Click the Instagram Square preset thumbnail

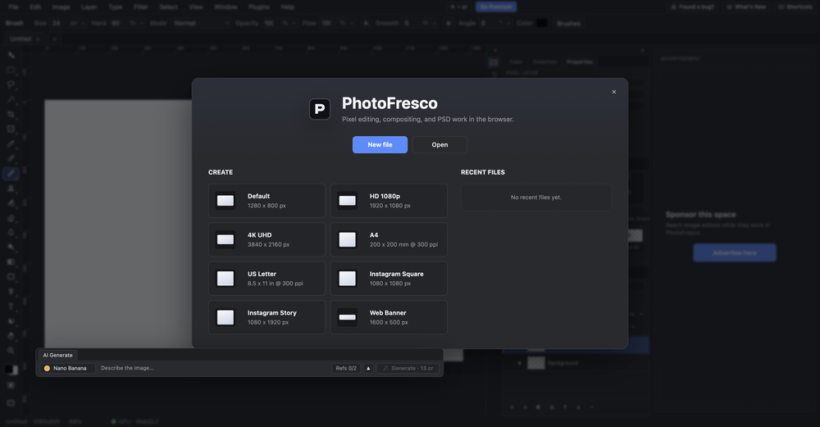pyautogui.click(x=347, y=279)
